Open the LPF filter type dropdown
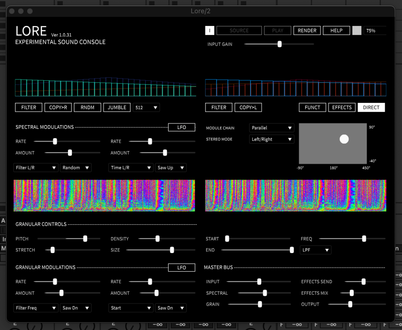Screen dimensions: 402x330 click(316, 250)
